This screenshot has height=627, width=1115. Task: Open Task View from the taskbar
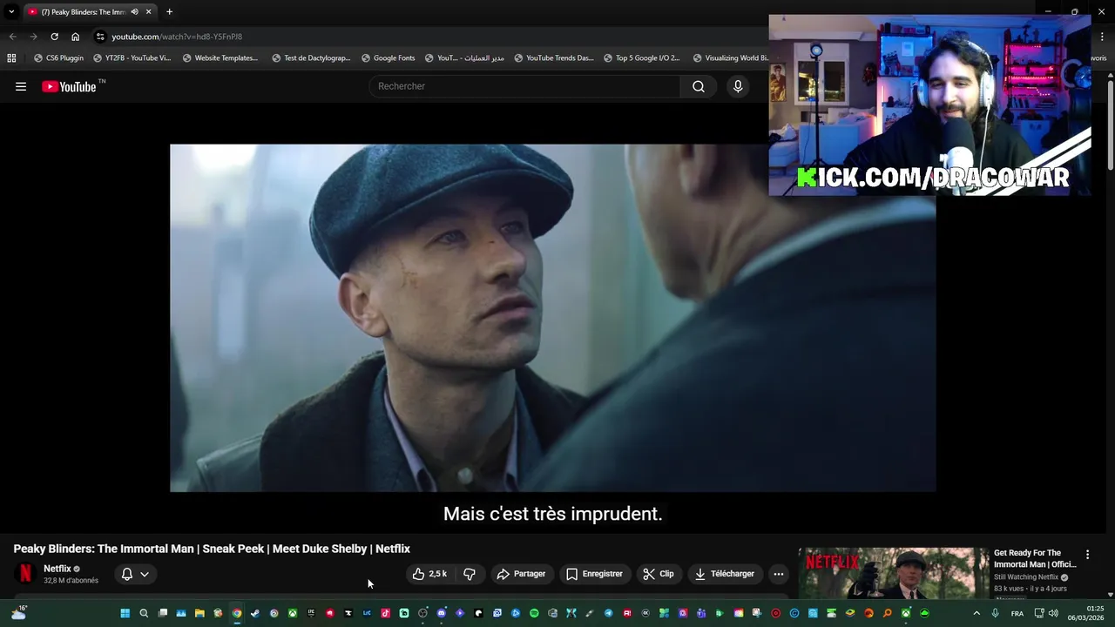point(162,613)
